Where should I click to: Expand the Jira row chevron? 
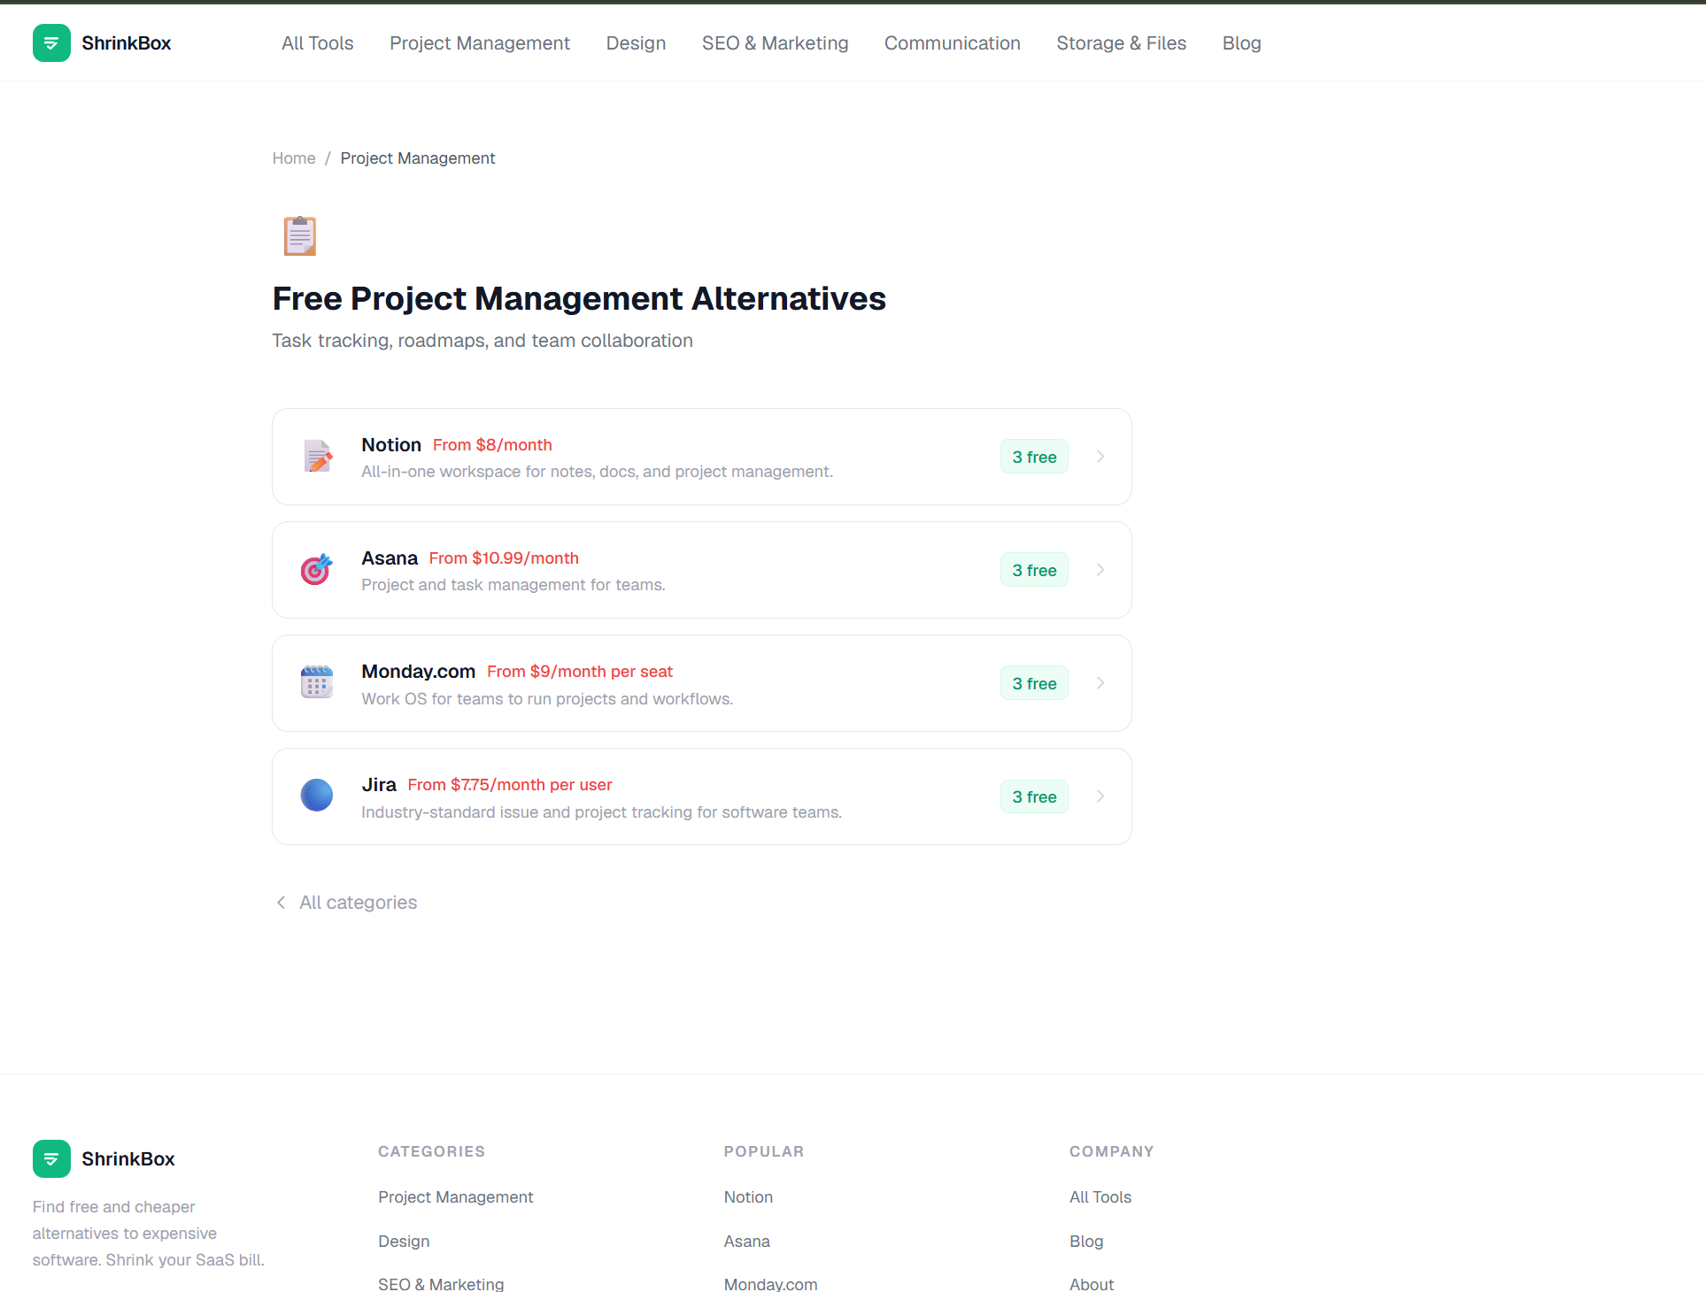[1100, 796]
